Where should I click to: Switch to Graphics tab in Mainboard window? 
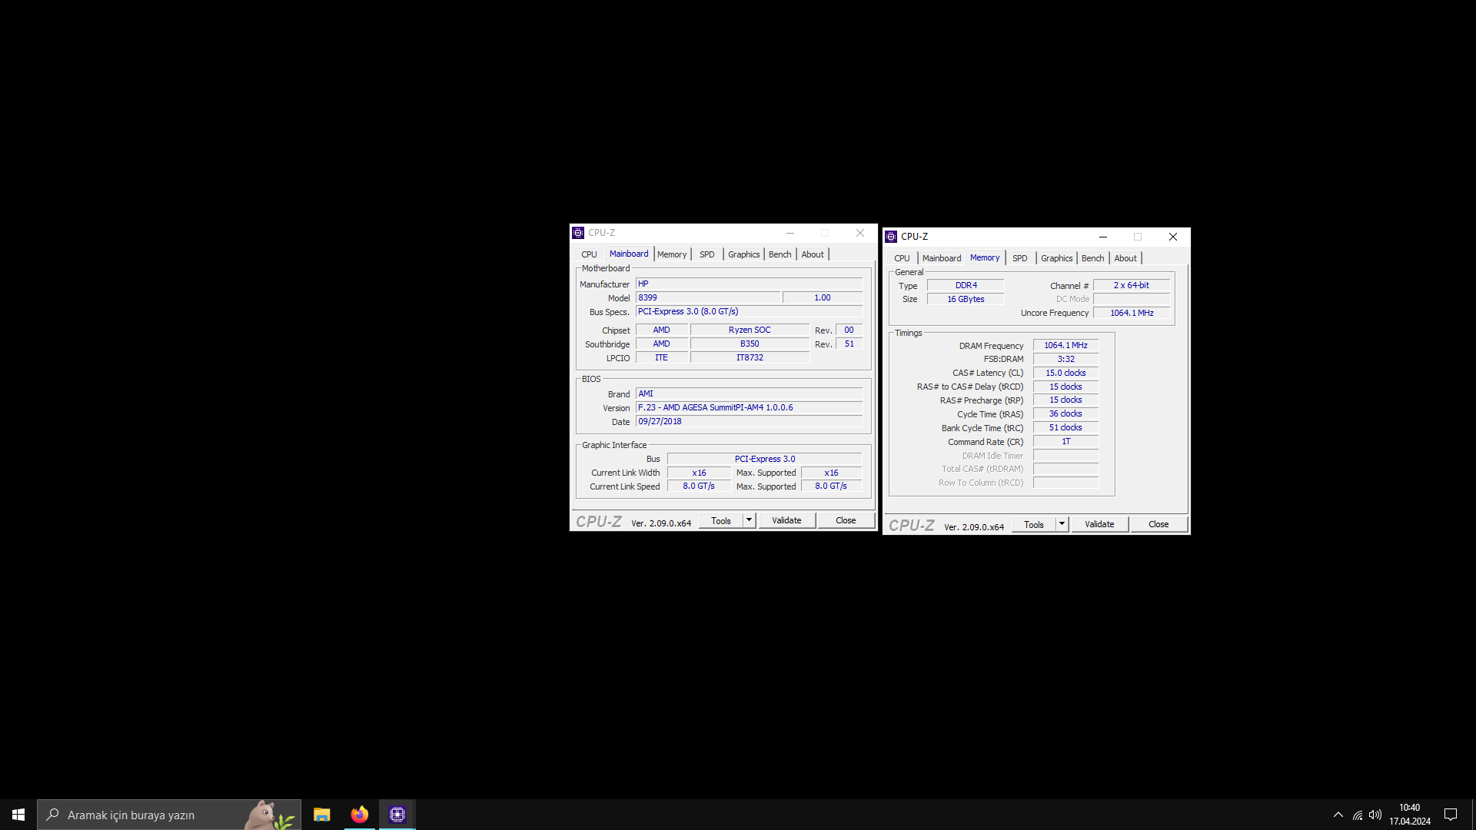[743, 254]
